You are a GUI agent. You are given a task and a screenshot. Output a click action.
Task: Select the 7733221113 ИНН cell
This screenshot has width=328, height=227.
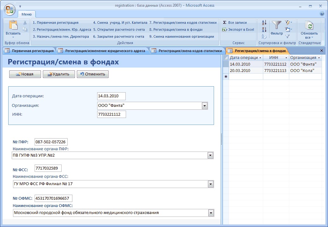point(276,71)
